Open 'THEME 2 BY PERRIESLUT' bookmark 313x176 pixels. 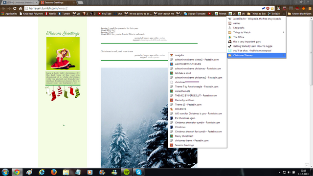tap(198, 96)
